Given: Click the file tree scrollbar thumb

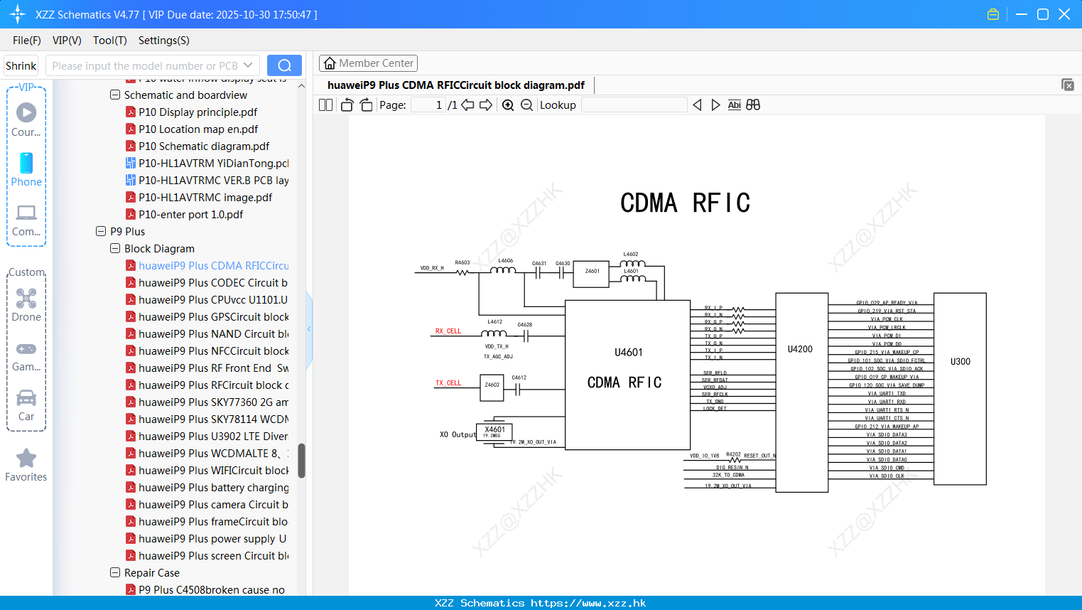Looking at the screenshot, I should click(301, 461).
